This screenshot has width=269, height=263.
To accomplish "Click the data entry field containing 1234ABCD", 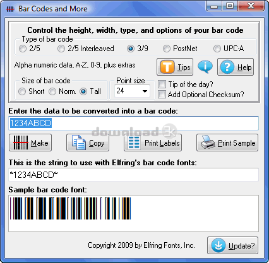I will pyautogui.click(x=133, y=123).
